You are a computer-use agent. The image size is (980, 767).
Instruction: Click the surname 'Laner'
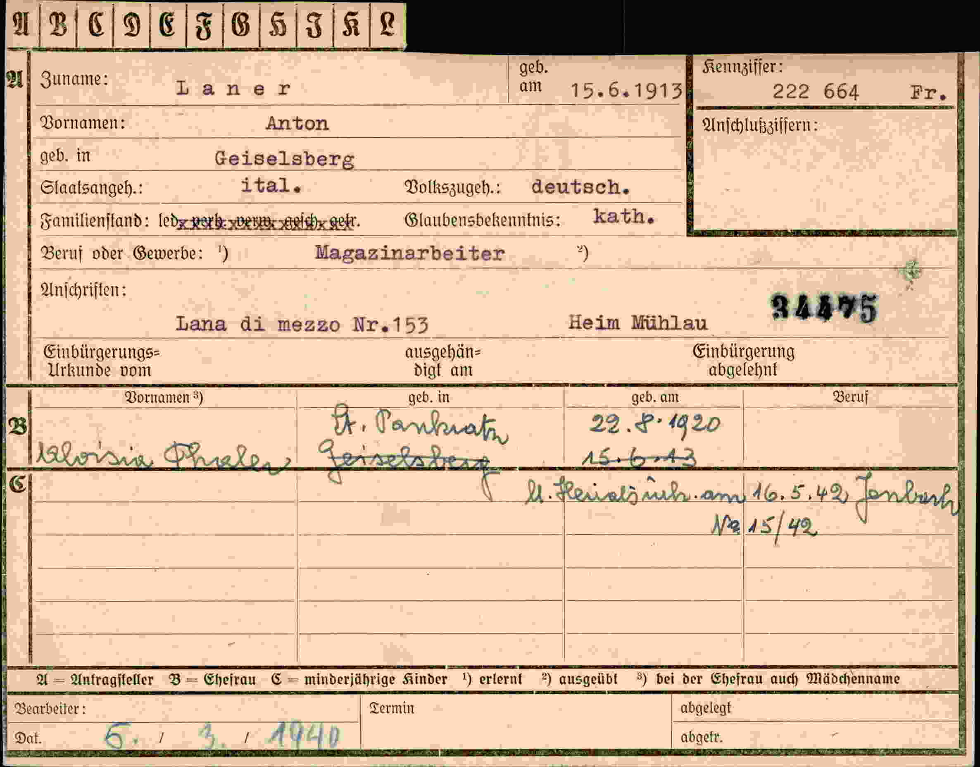[x=233, y=88]
